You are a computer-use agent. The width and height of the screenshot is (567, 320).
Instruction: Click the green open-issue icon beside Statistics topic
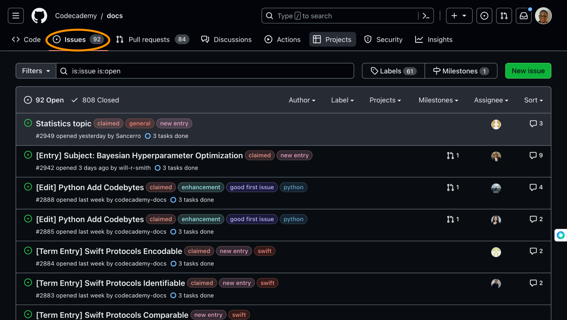coord(28,123)
